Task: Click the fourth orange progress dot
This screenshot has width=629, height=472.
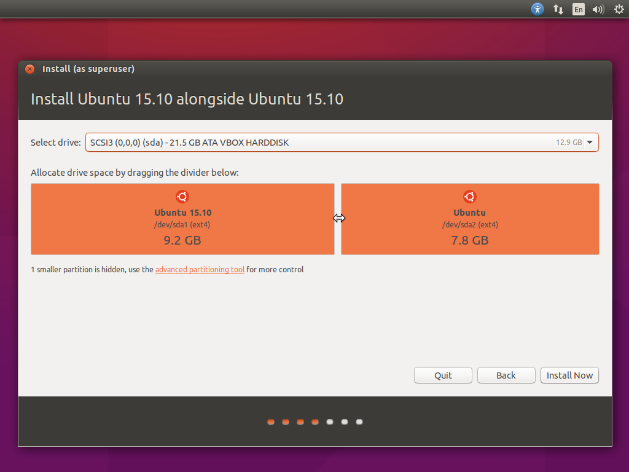Action: click(x=314, y=422)
